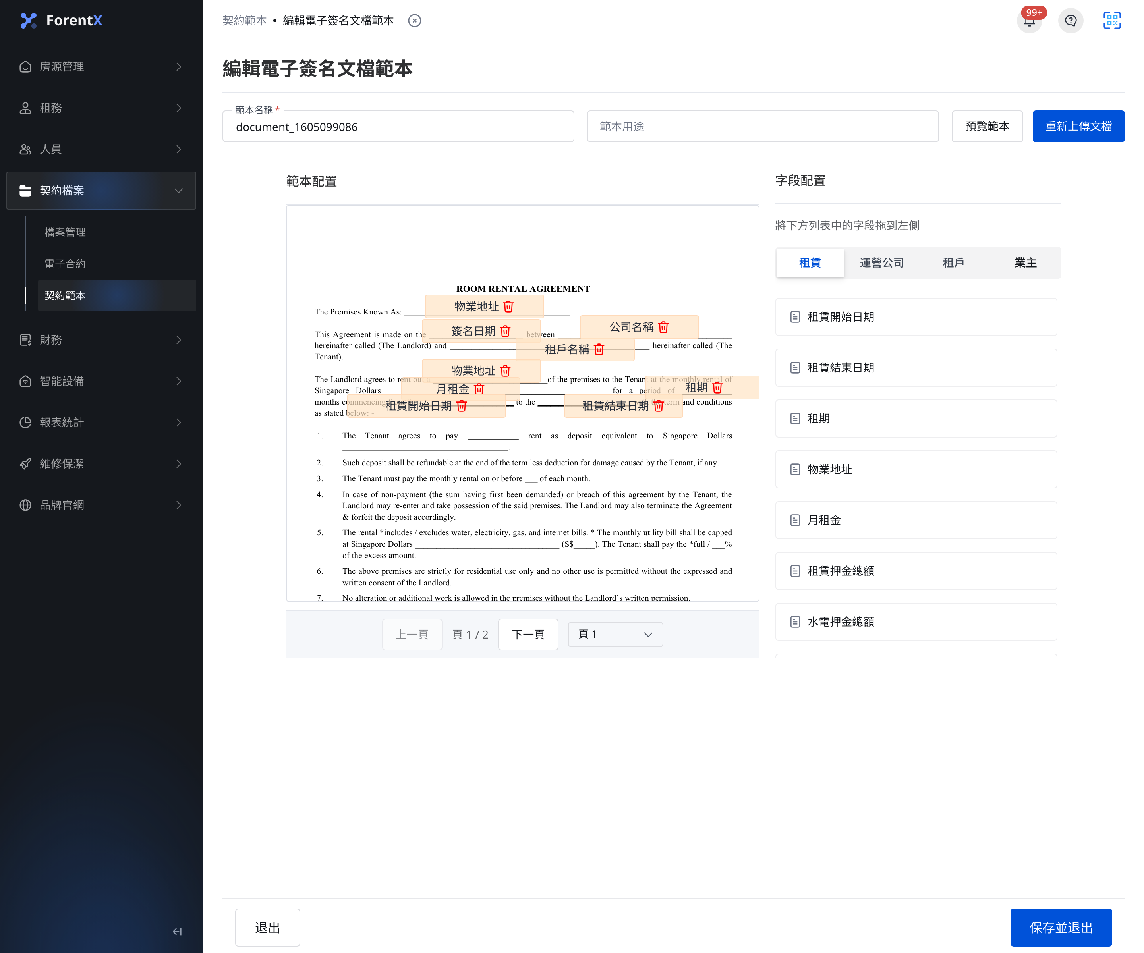This screenshot has width=1144, height=953.
Task: Switch to the 租戶 tab
Action: pos(953,263)
